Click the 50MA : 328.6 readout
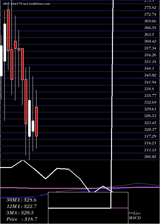 [x=21, y=200]
